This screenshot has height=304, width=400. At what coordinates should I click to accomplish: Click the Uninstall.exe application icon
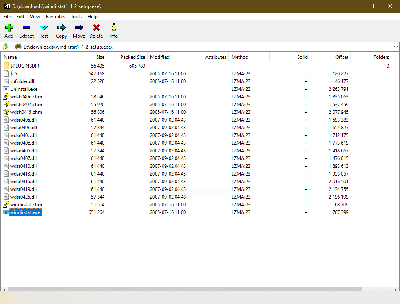(6, 89)
